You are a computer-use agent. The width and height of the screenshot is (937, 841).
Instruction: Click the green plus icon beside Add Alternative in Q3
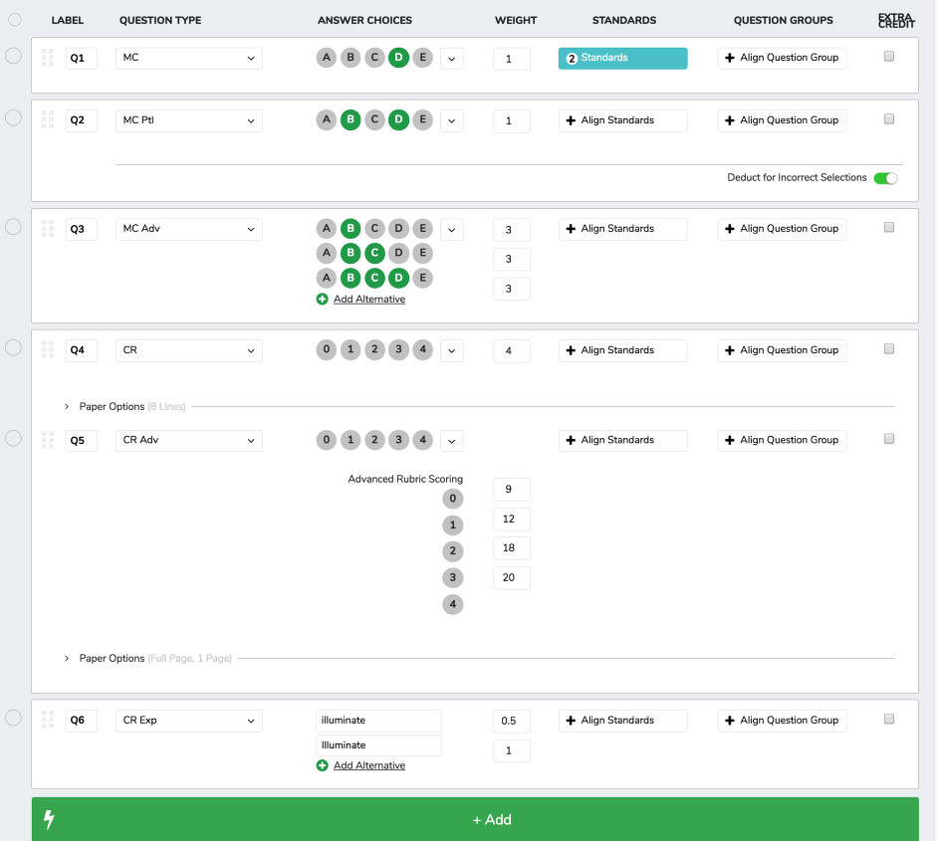point(322,299)
